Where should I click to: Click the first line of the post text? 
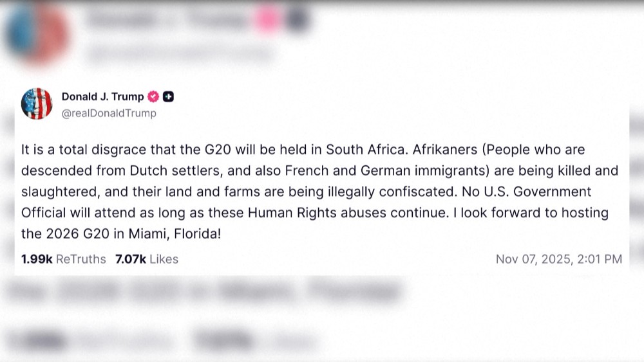(303, 150)
